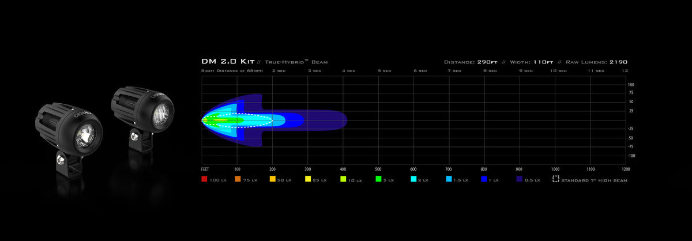Image resolution: width=692 pixels, height=241 pixels.
Task: Choose the cyan 2 lx legend swatch
Action: tap(413, 179)
